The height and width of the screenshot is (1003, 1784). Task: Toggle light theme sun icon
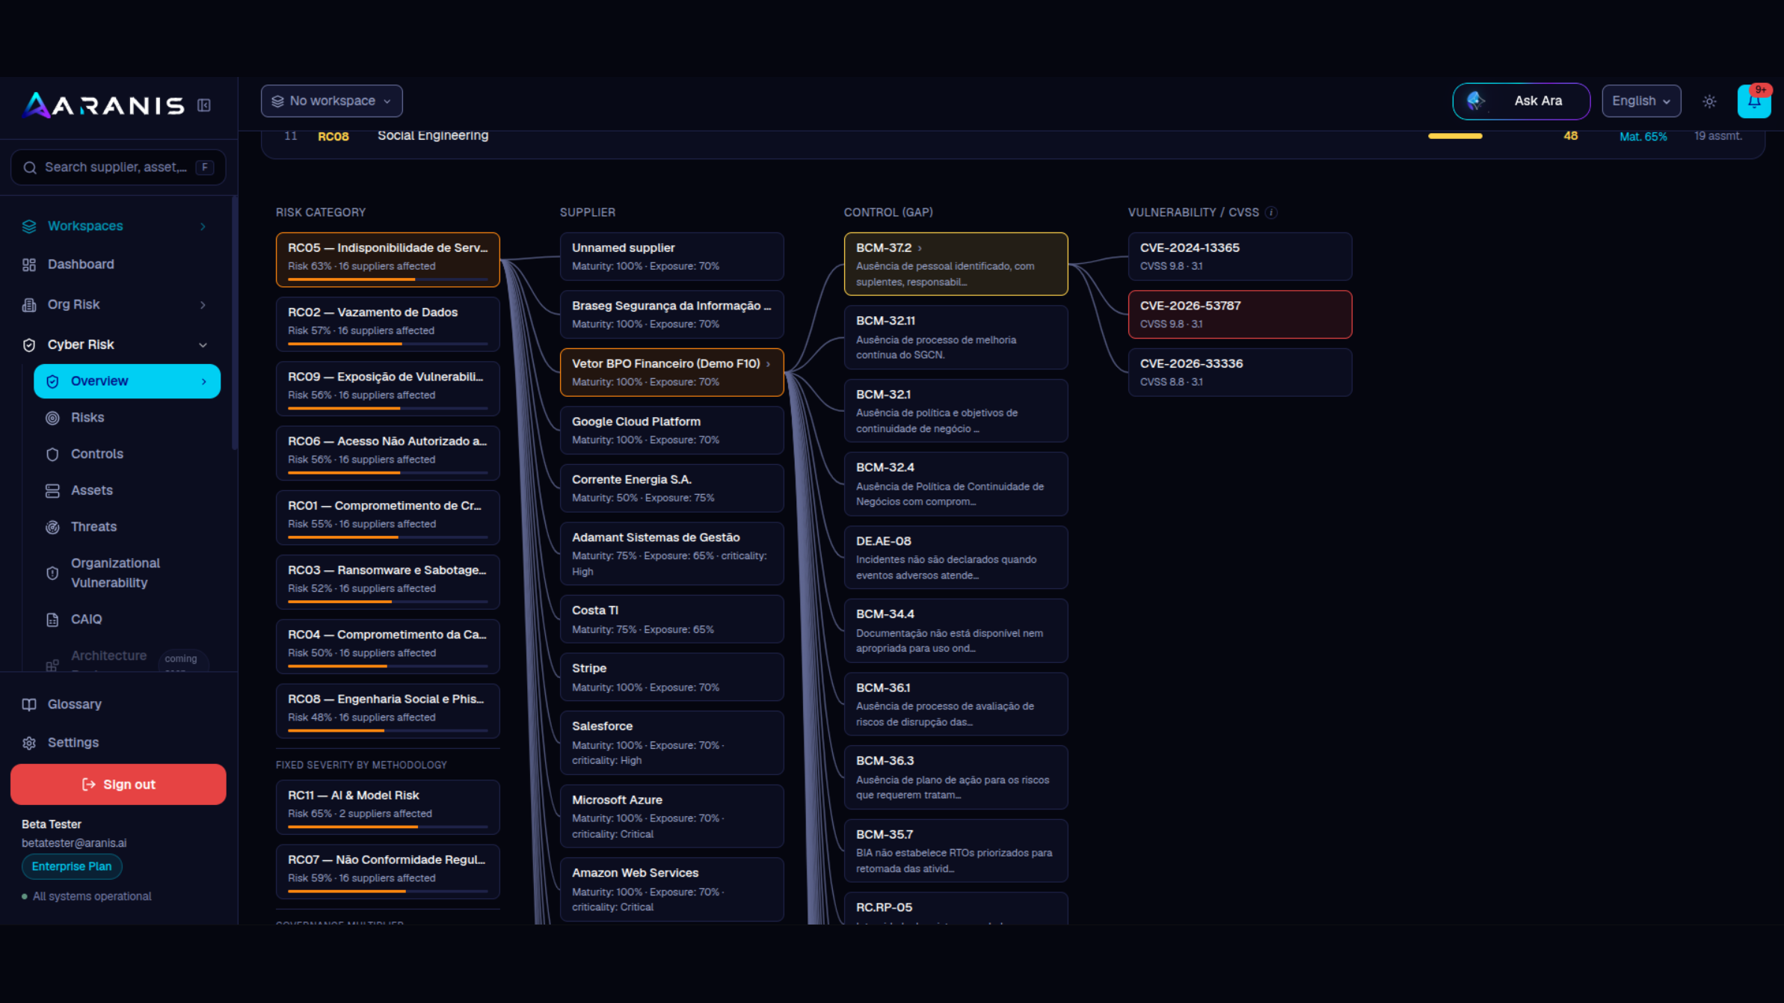(x=1709, y=101)
